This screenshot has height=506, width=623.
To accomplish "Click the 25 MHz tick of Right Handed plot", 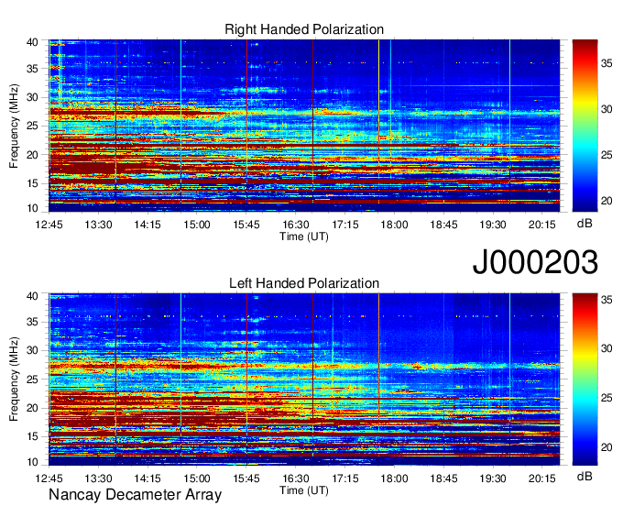I will tap(33, 126).
